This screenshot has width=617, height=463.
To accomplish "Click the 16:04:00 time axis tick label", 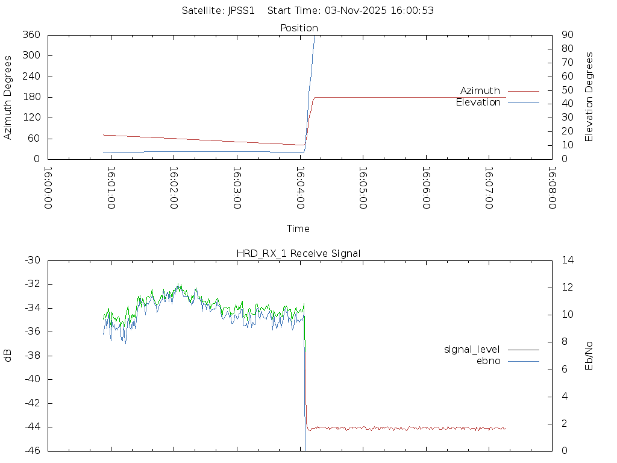I will (x=299, y=188).
